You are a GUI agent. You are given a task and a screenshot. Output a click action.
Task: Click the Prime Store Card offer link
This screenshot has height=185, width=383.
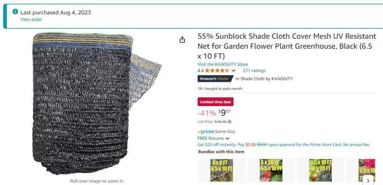coord(283,144)
